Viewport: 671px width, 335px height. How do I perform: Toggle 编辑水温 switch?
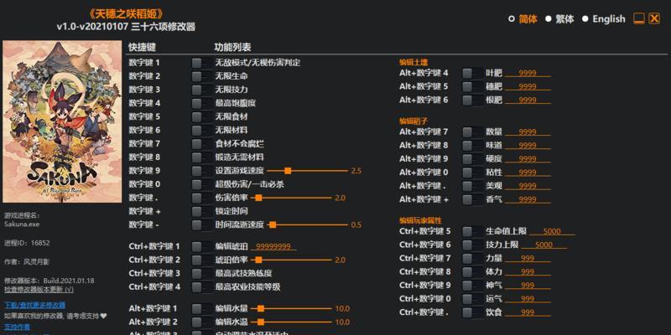(x=201, y=322)
